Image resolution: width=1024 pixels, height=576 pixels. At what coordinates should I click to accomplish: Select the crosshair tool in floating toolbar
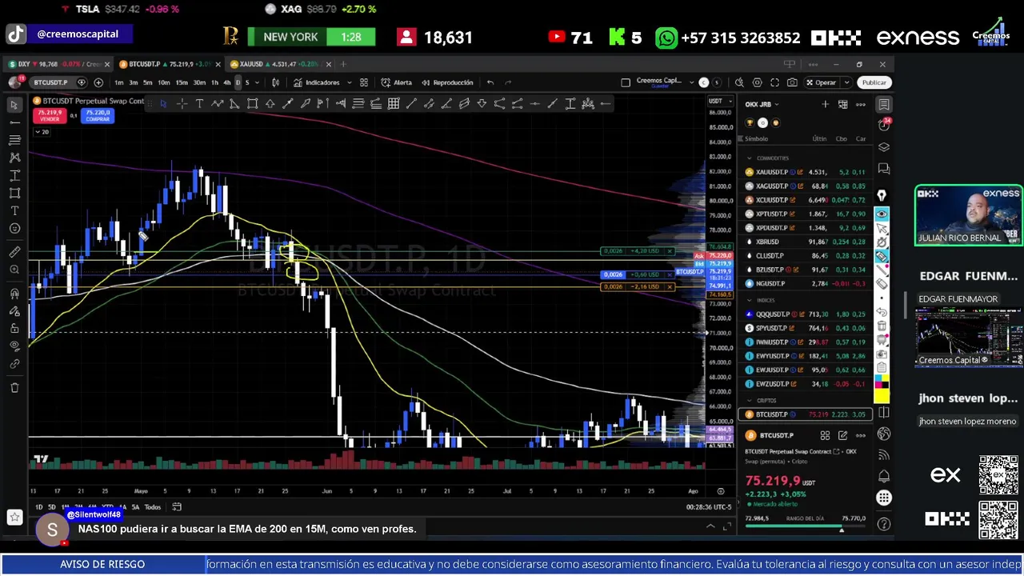pos(182,103)
